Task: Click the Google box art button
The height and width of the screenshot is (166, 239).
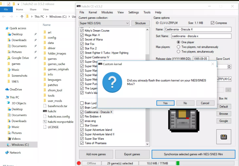Action: pos(224,121)
